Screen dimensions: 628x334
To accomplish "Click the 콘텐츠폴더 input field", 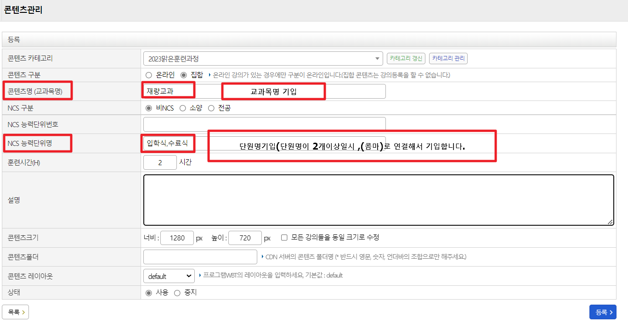I will pyautogui.click(x=200, y=257).
